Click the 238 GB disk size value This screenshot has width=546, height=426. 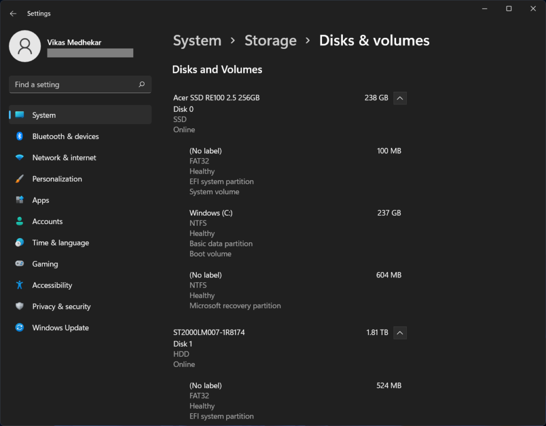click(x=376, y=98)
